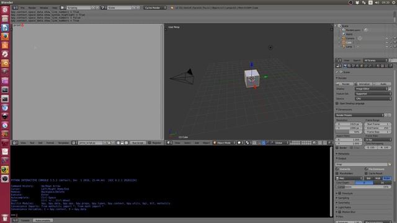This screenshot has height=223, width=397.
Task: Expand the Light Paths panel
Action: [x=344, y=208]
